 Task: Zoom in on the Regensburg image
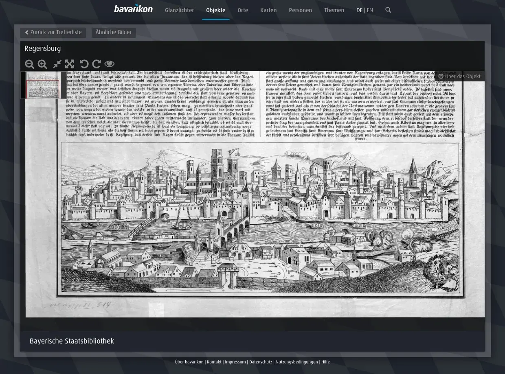(x=42, y=64)
